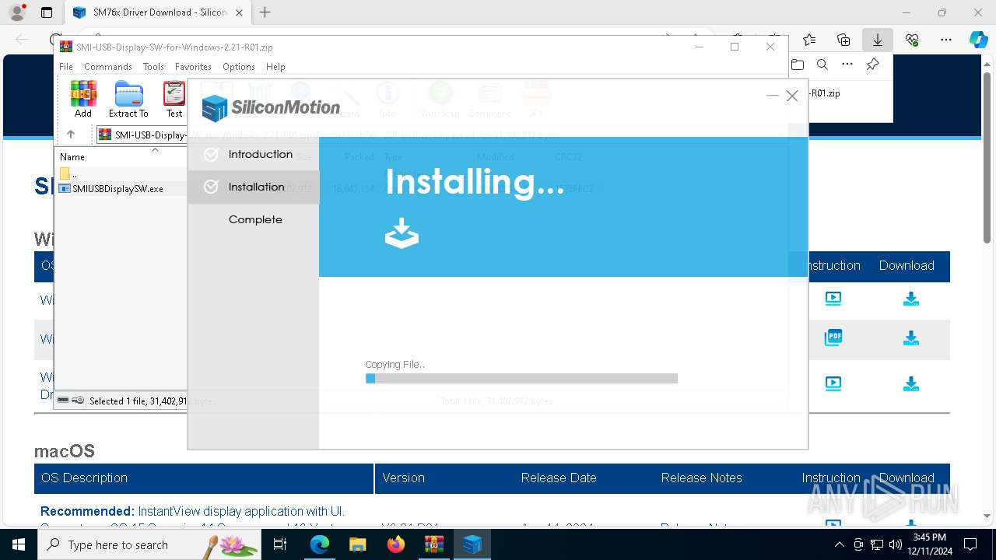Viewport: 996px width, 560px height.
Task: Click 'Release Notes' macOS table header
Action: pyautogui.click(x=701, y=478)
